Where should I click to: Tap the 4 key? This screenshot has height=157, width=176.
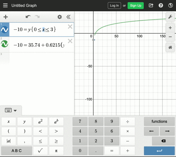coord(80,131)
